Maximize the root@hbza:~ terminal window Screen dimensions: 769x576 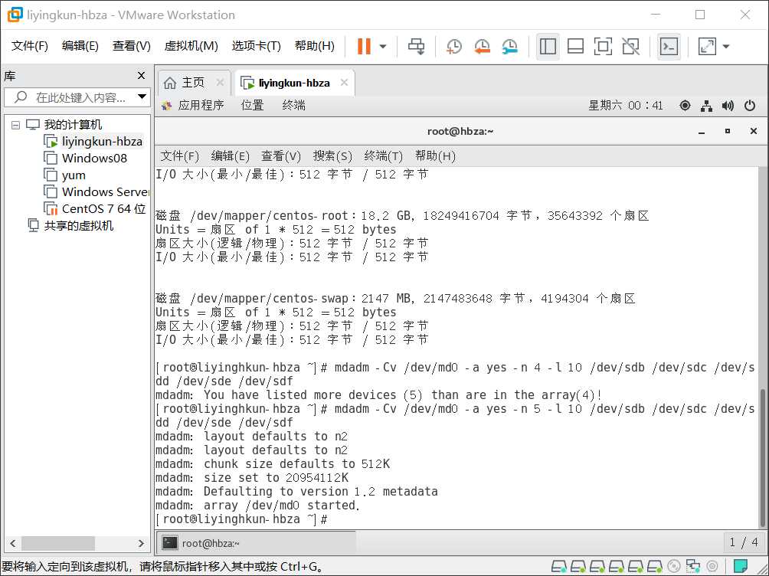pyautogui.click(x=728, y=131)
